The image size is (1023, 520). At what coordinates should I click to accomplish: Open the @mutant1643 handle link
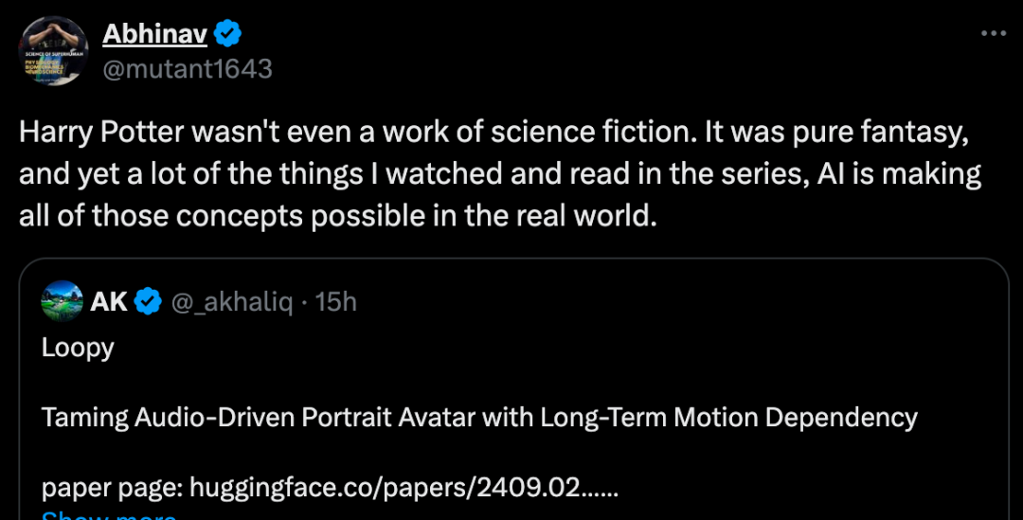[187, 69]
